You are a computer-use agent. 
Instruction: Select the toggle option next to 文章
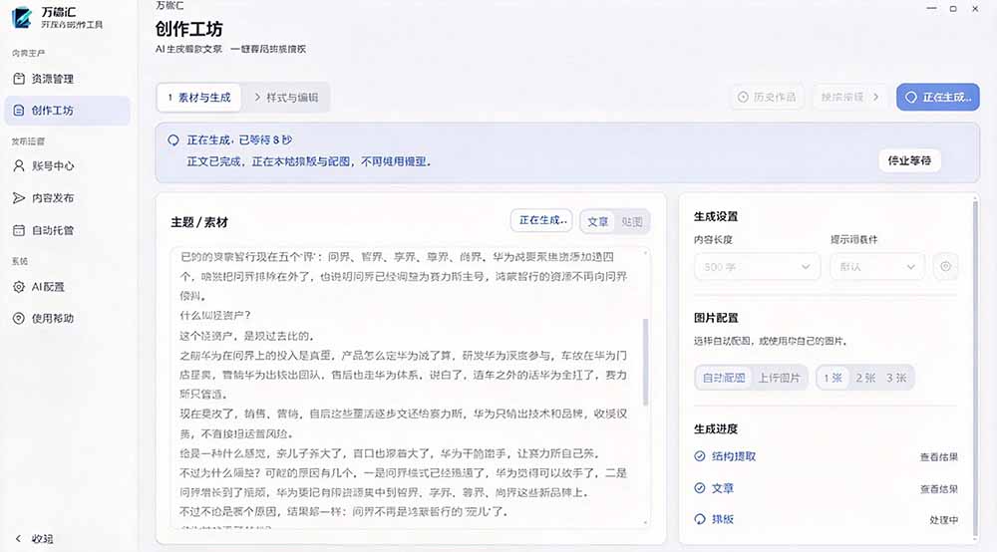click(x=632, y=221)
